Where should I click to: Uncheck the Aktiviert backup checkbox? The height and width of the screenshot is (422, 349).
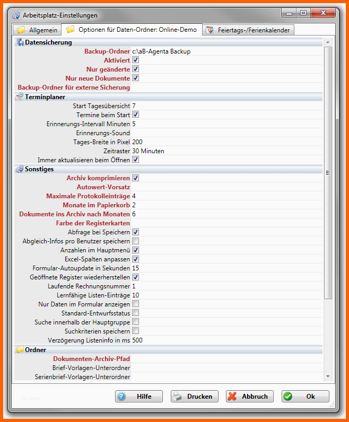[135, 60]
